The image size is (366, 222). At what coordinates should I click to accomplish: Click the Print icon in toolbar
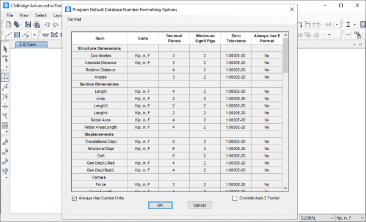point(37,24)
